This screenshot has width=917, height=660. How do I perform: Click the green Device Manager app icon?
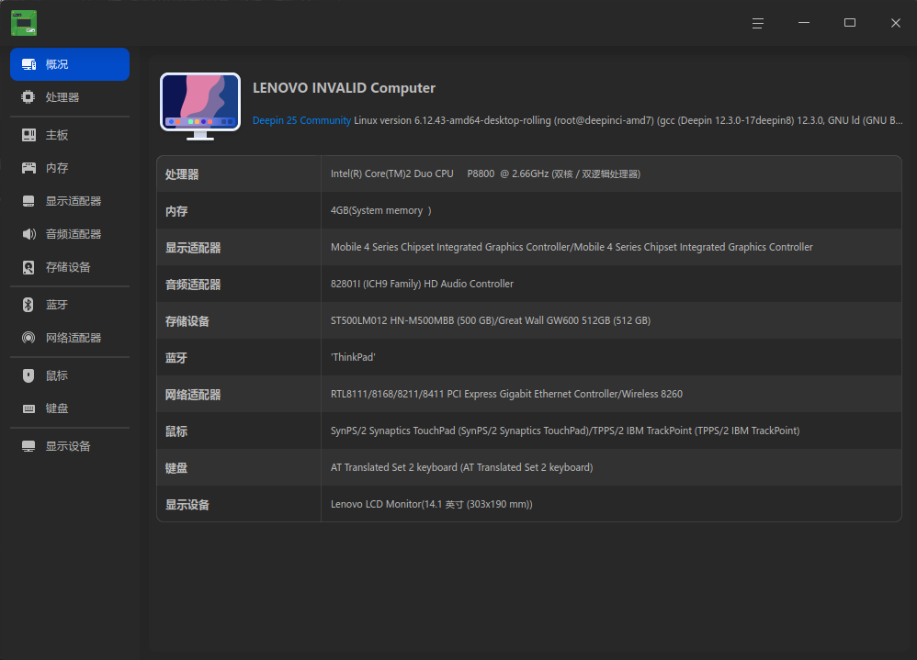tap(24, 23)
